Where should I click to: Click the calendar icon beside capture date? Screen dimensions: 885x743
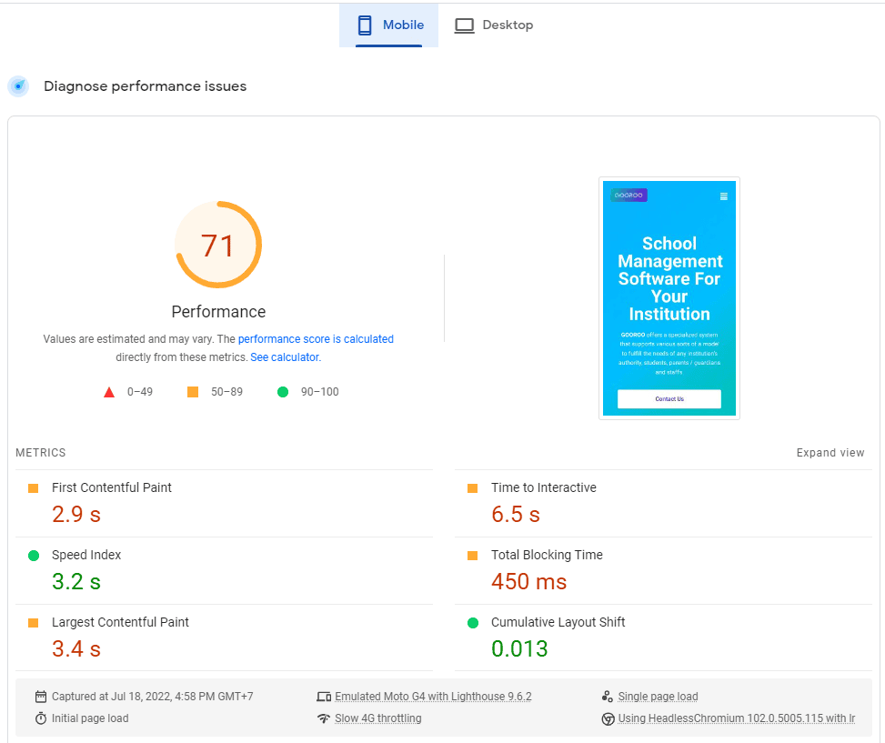pos(41,697)
